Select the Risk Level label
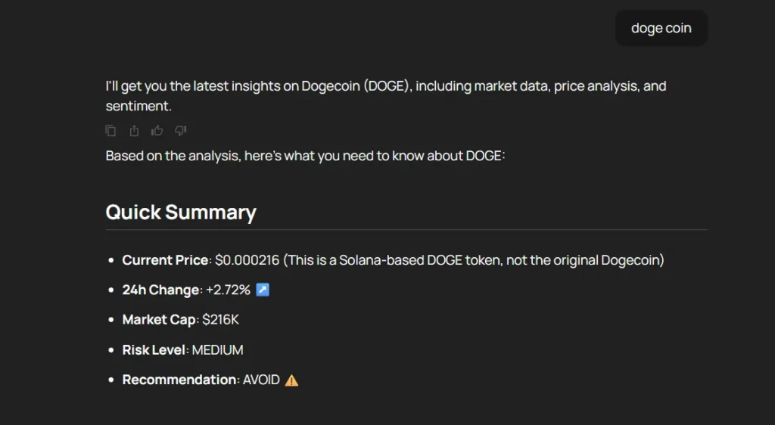The width and height of the screenshot is (775, 425). coord(154,350)
